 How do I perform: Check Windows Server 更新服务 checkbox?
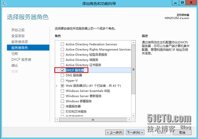(63, 96)
